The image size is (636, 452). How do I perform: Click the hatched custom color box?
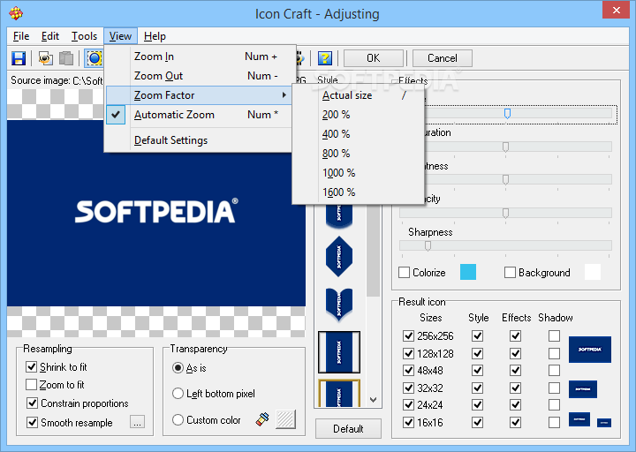pos(285,419)
